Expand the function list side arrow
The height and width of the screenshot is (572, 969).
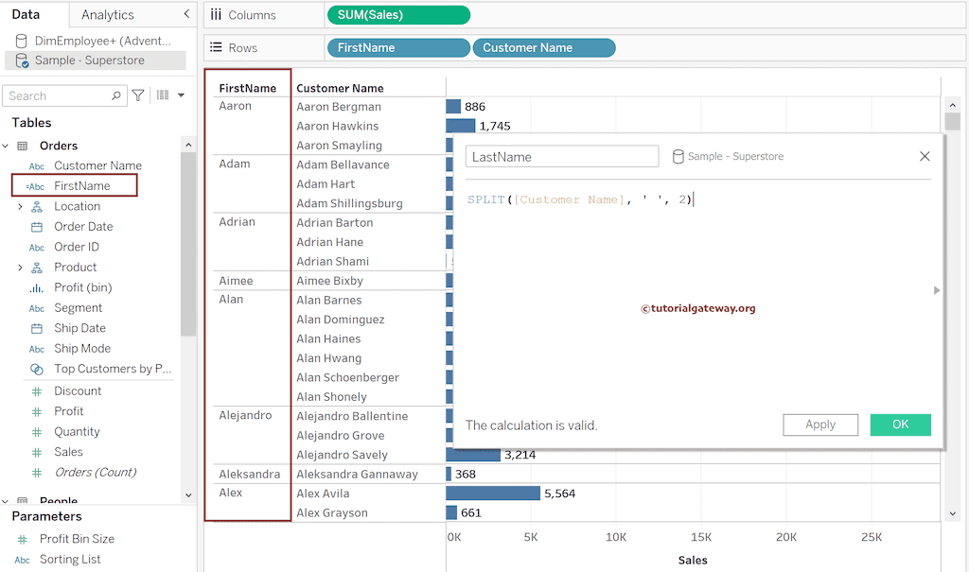pyautogui.click(x=936, y=290)
